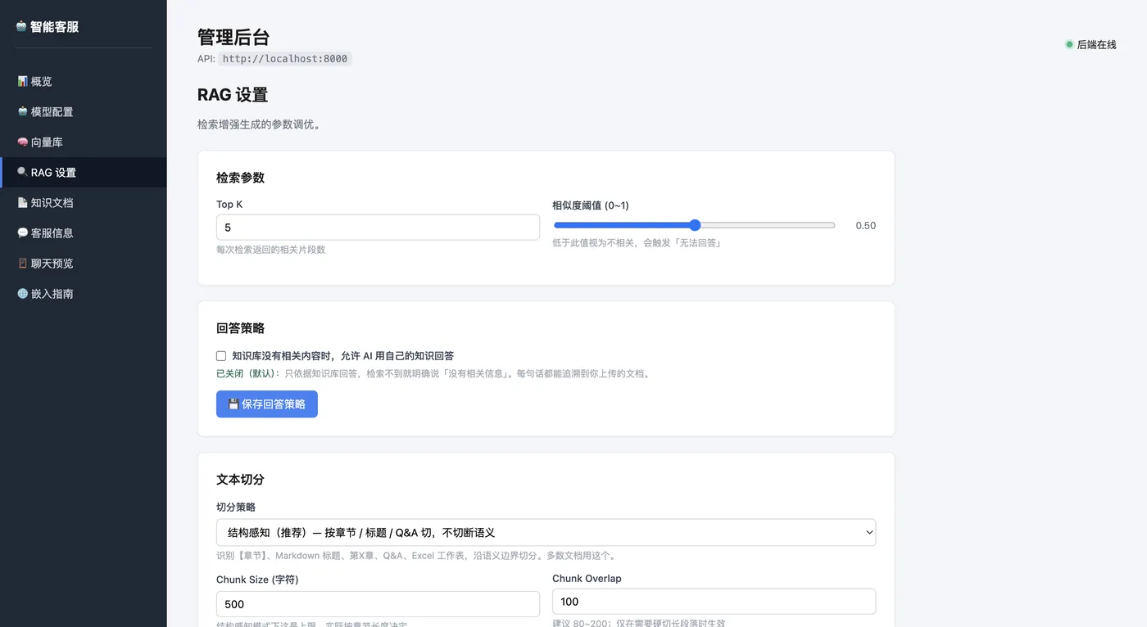Select RAG 设置 sidebar item
The image size is (1147, 627).
[x=84, y=172]
